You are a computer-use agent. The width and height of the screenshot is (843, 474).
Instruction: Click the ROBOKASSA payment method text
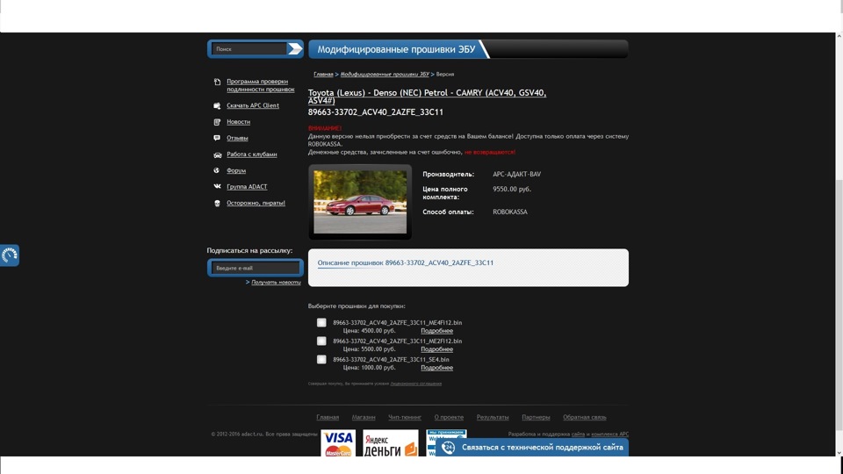(510, 212)
